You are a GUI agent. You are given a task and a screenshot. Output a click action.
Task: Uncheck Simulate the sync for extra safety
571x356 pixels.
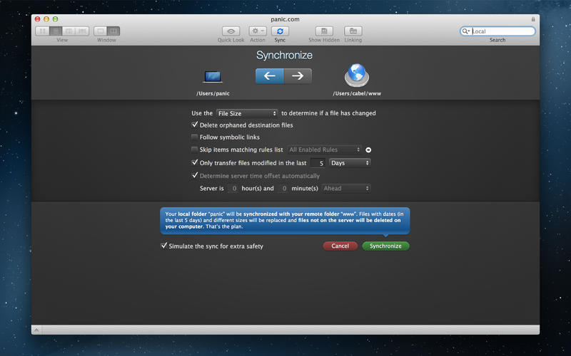click(164, 246)
